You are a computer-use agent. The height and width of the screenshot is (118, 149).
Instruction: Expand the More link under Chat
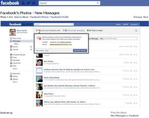click(x=15, y=69)
